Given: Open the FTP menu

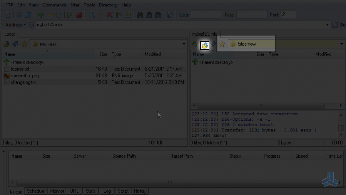Looking at the screenshot, I should [9, 5].
